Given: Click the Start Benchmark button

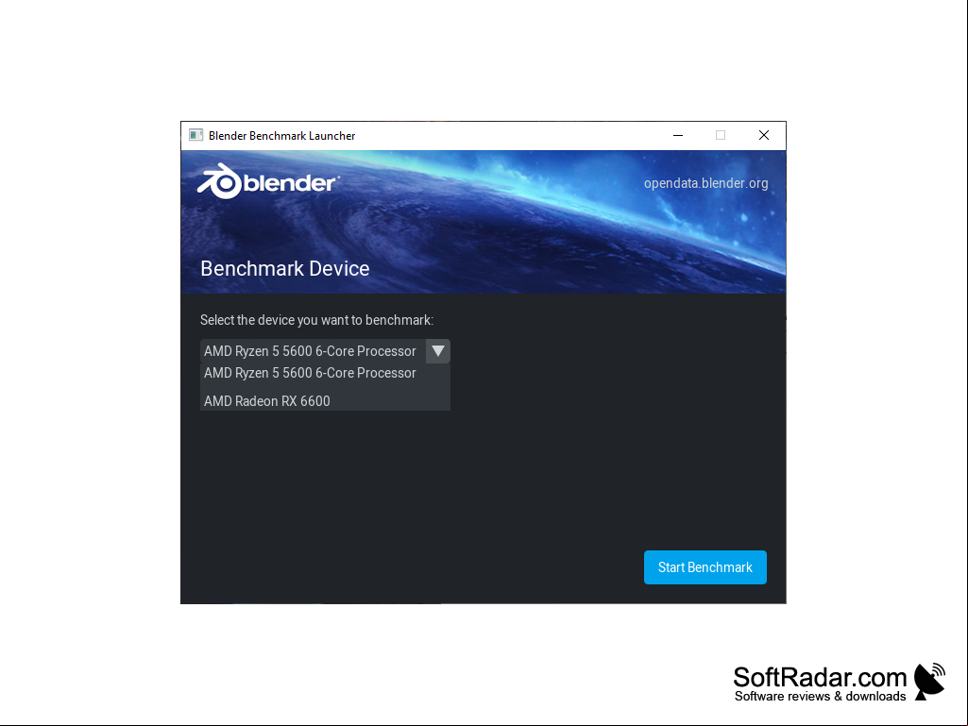Looking at the screenshot, I should tap(705, 566).
